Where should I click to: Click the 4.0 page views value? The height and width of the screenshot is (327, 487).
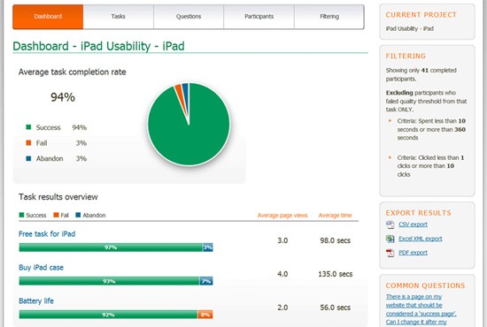282,274
